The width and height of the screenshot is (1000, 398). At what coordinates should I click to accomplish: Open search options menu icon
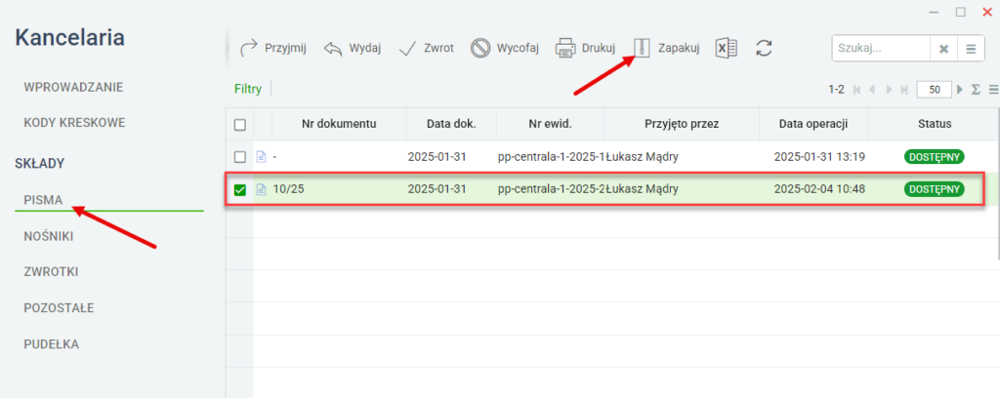(971, 49)
